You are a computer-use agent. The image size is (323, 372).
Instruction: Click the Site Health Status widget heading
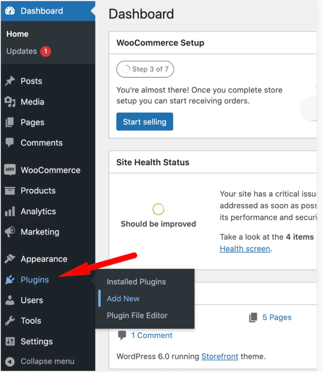point(153,162)
